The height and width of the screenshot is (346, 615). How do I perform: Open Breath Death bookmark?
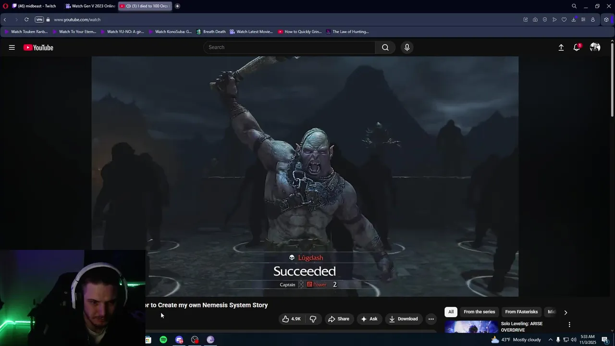click(211, 32)
